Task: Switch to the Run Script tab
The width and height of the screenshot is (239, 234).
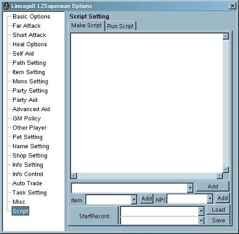Action: pyautogui.click(x=120, y=26)
